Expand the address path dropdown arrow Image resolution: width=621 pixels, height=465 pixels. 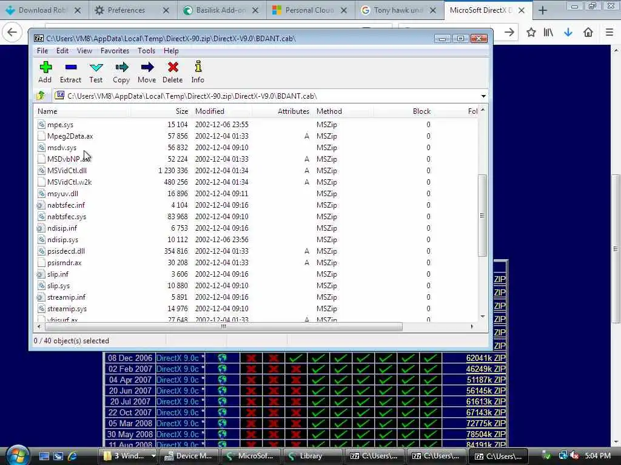(x=483, y=96)
